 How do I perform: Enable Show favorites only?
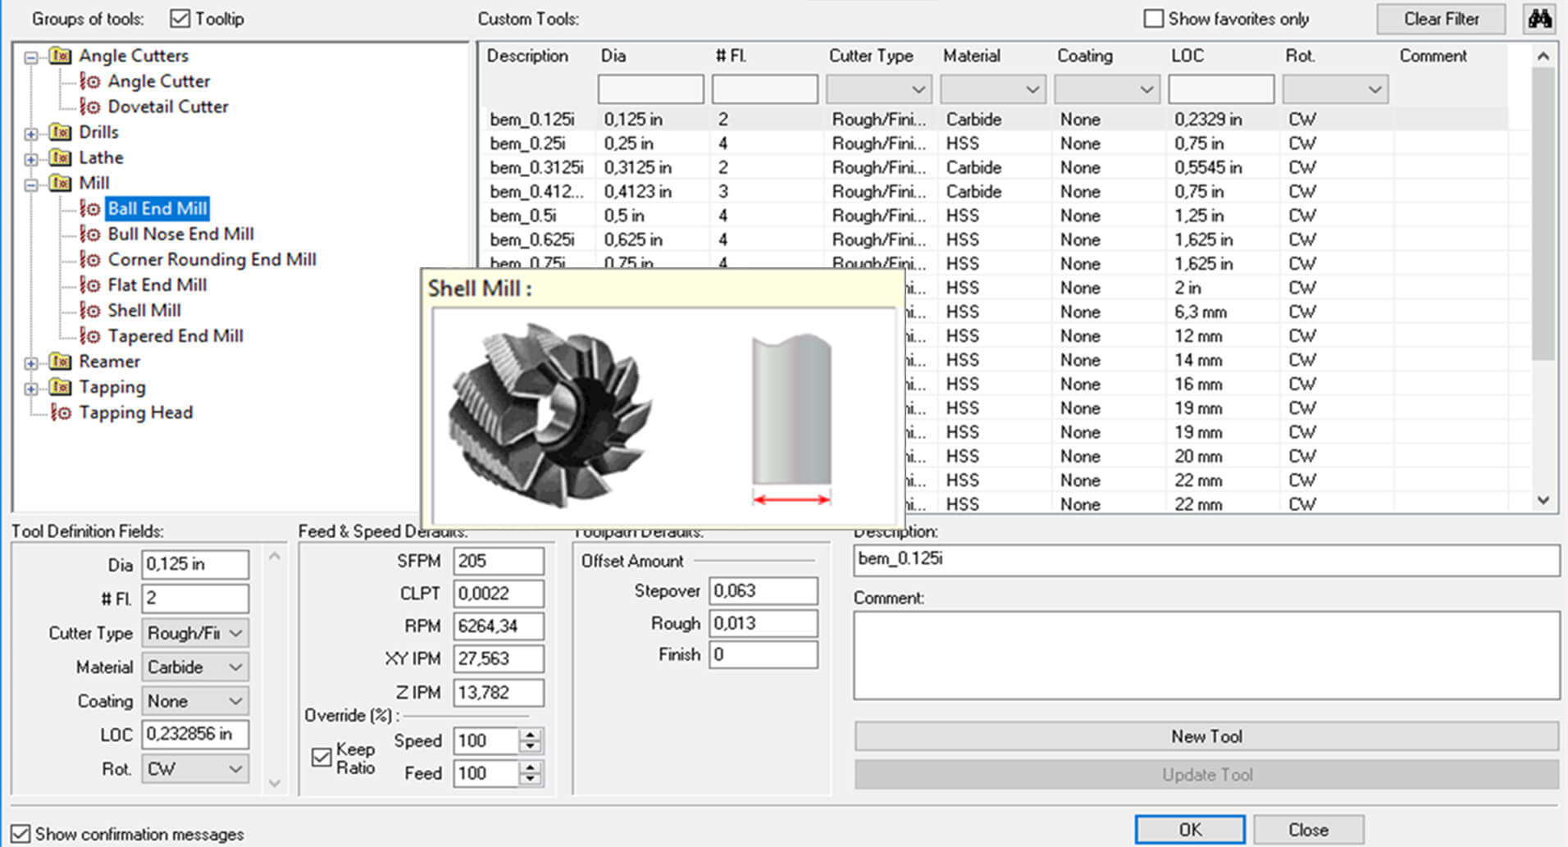coord(1155,18)
